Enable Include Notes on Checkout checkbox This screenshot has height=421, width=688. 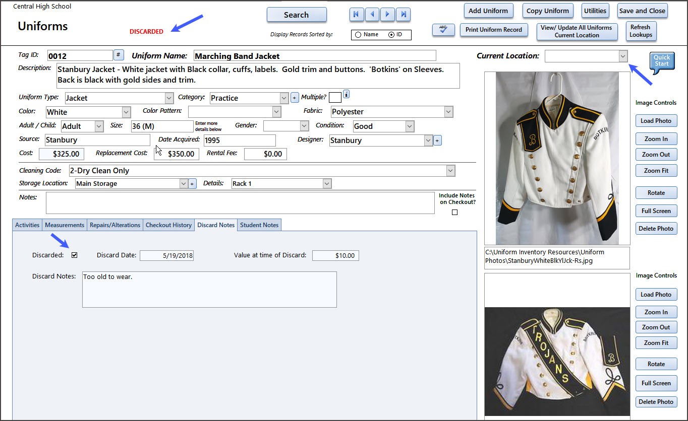(455, 213)
